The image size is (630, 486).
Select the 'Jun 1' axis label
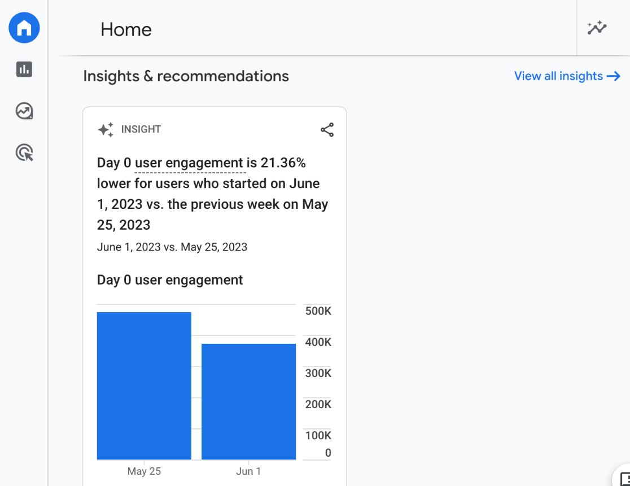coord(248,471)
